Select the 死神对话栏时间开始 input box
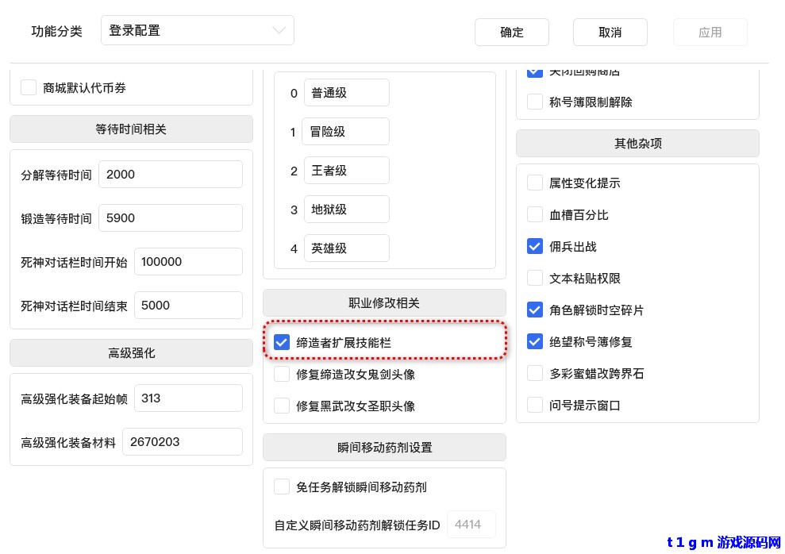Viewport: 785px width, 554px height. 188,262
